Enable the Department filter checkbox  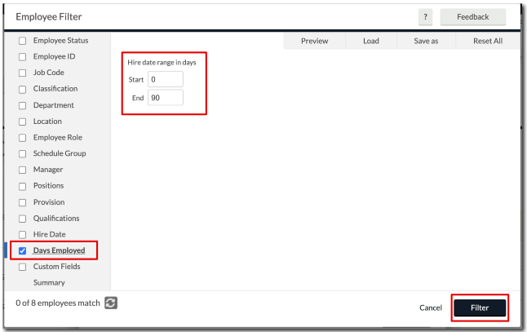[x=23, y=105]
